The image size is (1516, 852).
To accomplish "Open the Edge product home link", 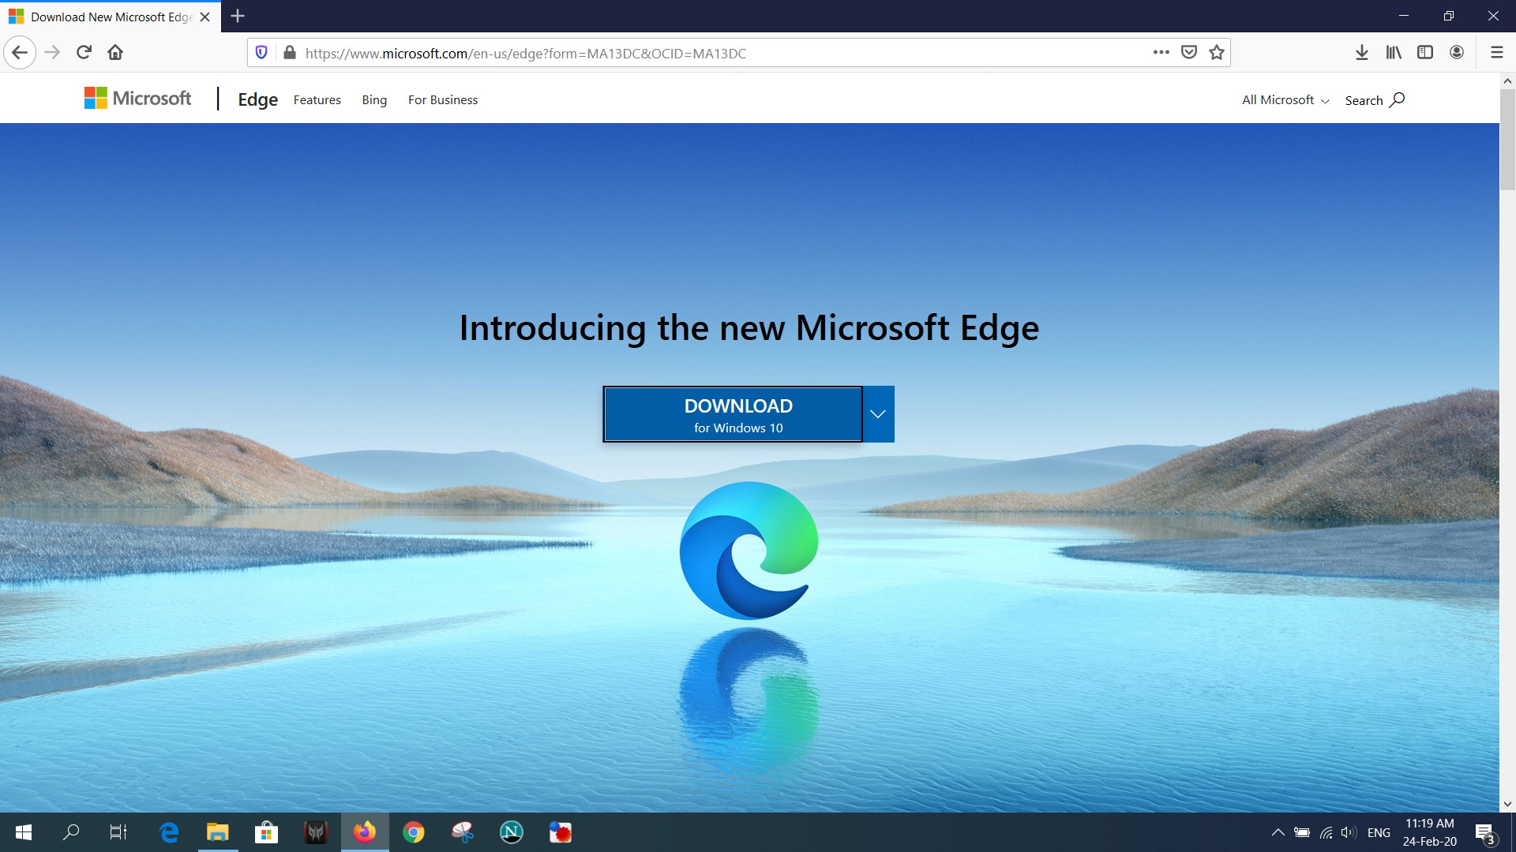I will 257,99.
